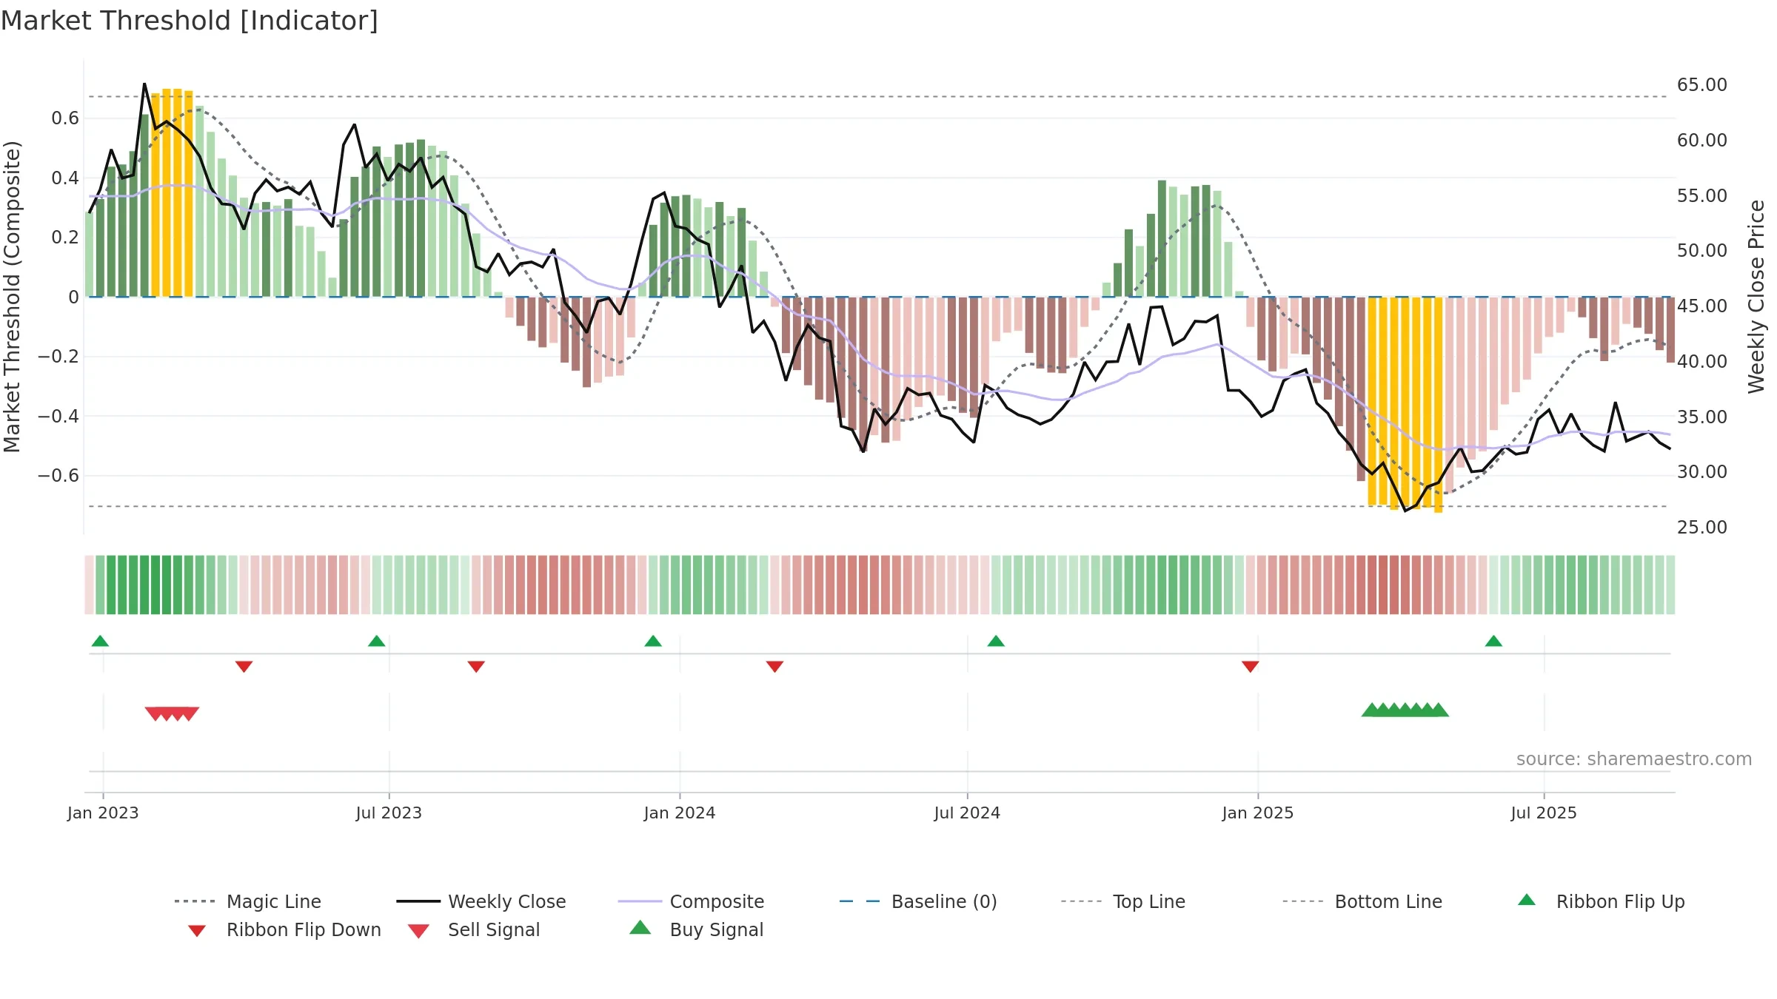Toggle the Weekly Close legend entry

click(481, 901)
